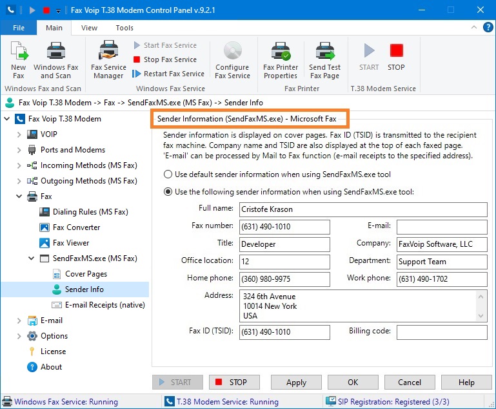
Task: Collapse Fax Voip T.38 Modem root node
Action: 6,119
